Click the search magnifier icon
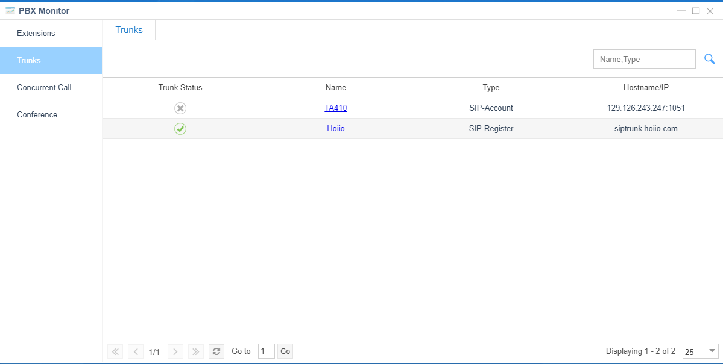Viewport: 723px width, 364px height. pyautogui.click(x=710, y=59)
